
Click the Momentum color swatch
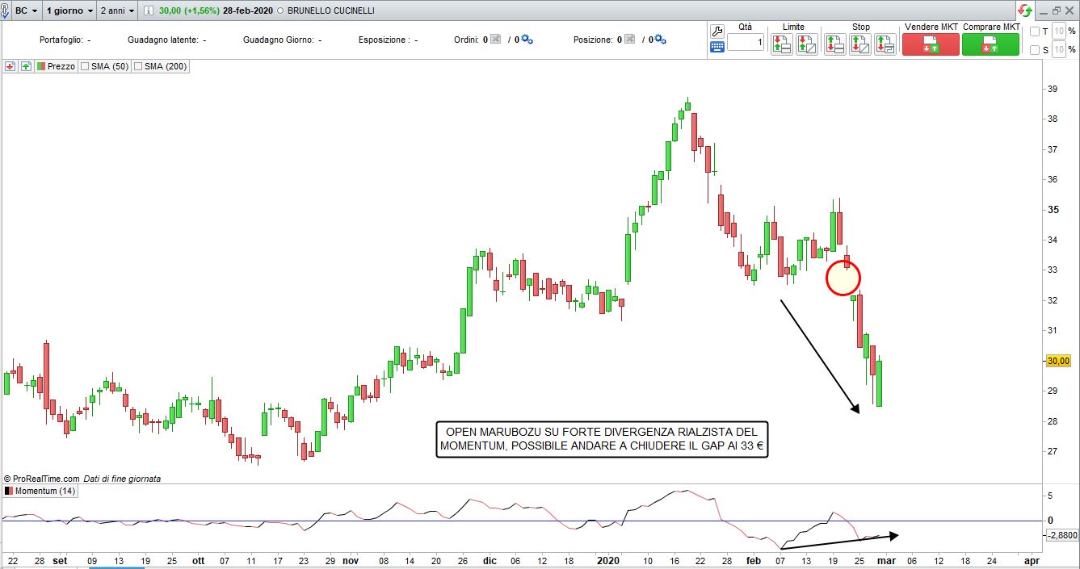click(x=8, y=491)
